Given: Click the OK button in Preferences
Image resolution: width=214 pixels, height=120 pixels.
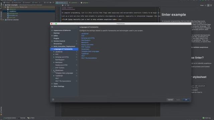Looking at the screenshot, I should [186, 100].
